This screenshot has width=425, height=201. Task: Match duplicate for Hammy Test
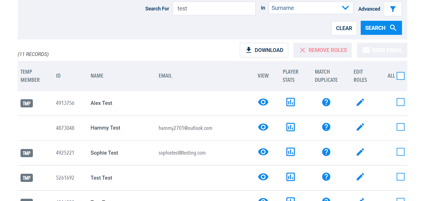(326, 127)
